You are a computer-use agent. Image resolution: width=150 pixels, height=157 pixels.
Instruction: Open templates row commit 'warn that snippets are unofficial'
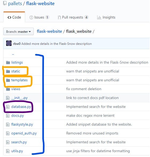[x=92, y=80]
